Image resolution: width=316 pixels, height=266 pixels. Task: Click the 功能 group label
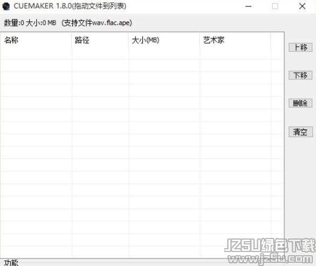click(x=11, y=263)
